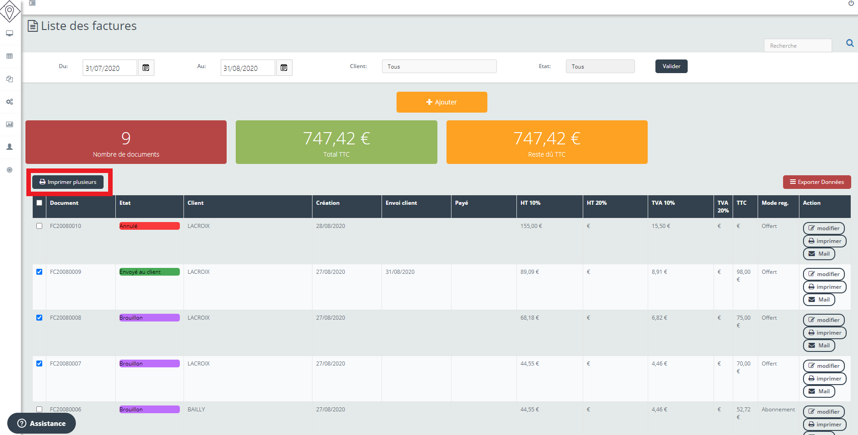The width and height of the screenshot is (858, 435).
Task: Uncheck the box for invoice FC20080009
Action: [x=40, y=272]
